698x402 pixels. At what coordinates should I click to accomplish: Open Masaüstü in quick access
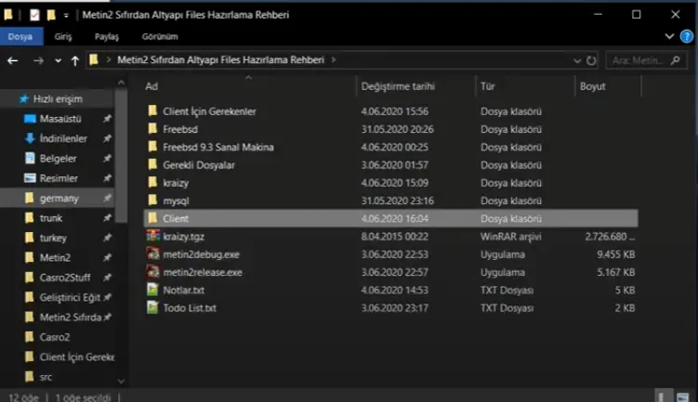point(60,119)
